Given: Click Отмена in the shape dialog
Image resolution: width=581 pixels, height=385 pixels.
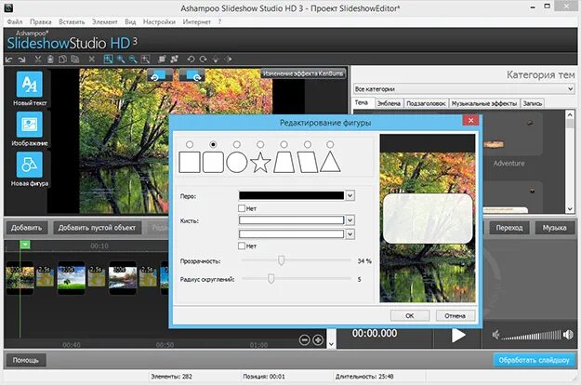Looking at the screenshot, I should pos(455,315).
